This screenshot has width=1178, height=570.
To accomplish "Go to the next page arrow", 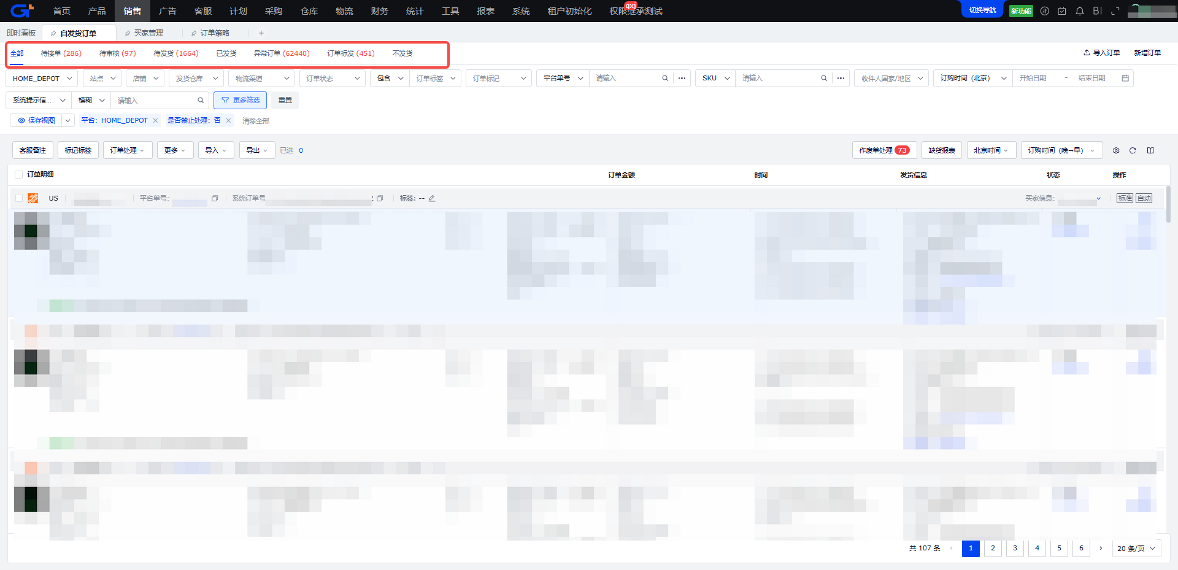I will click(1101, 548).
